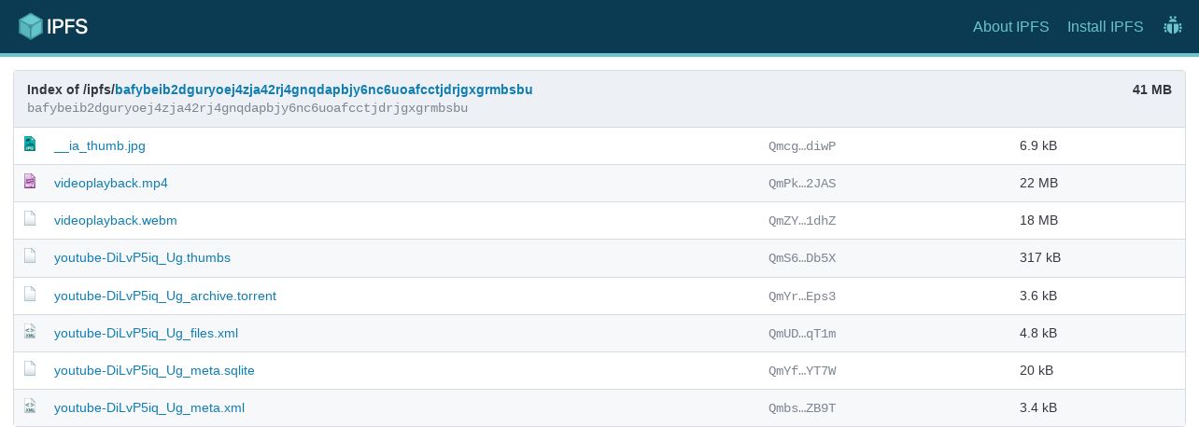Click hash Qmcg…diwP
Screen dimensions: 1199x427
coord(802,146)
